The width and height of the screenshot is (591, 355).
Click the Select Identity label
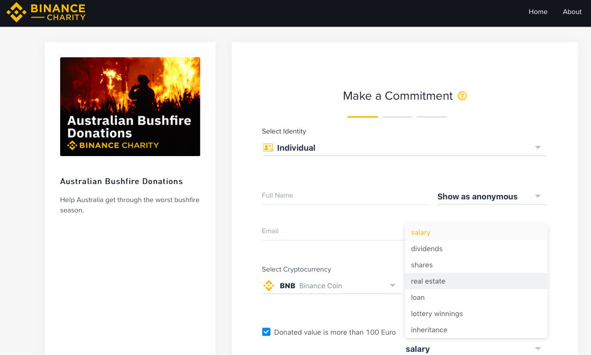point(284,131)
